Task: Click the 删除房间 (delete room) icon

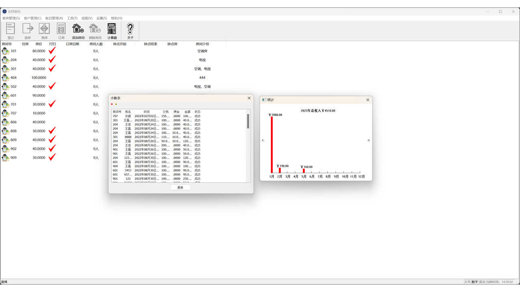Action: tap(95, 29)
